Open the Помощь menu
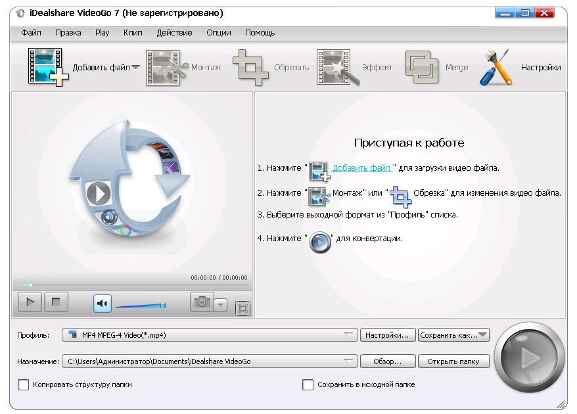Screen dimensions: 577x414 260,33
